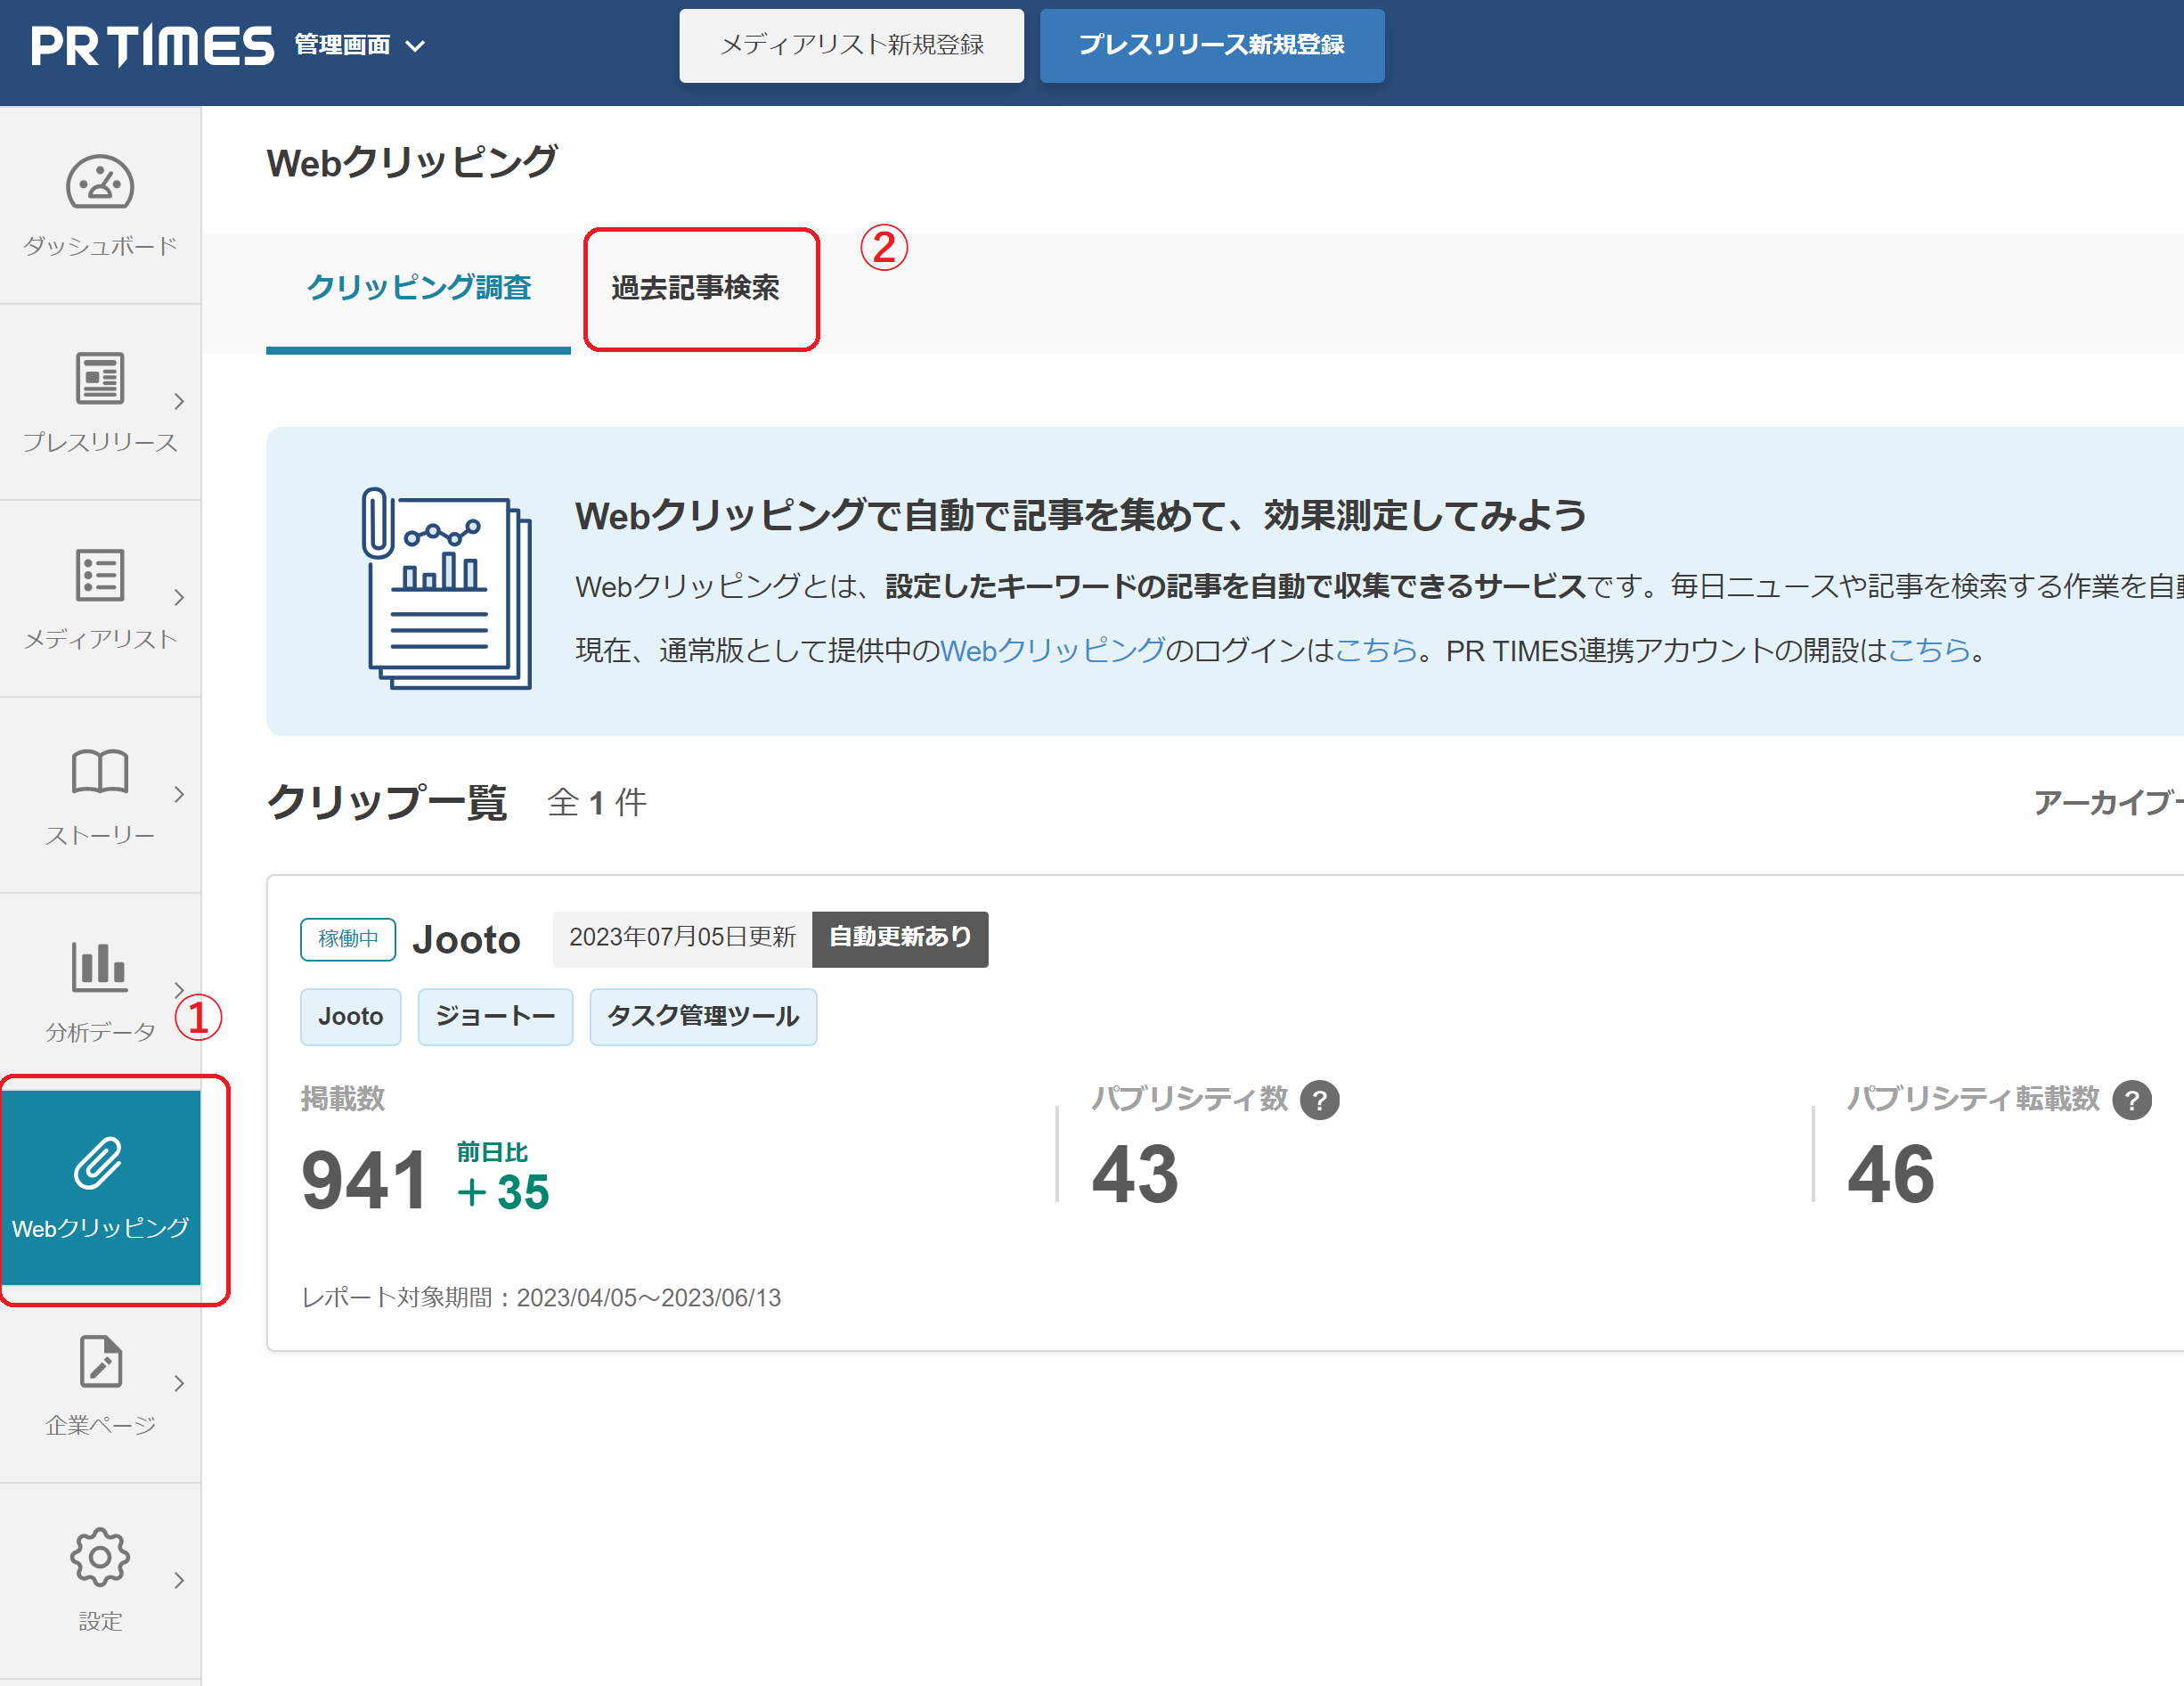This screenshot has height=1686, width=2184.
Task: Expand the 設定 sidebar chevron
Action: click(x=179, y=1581)
